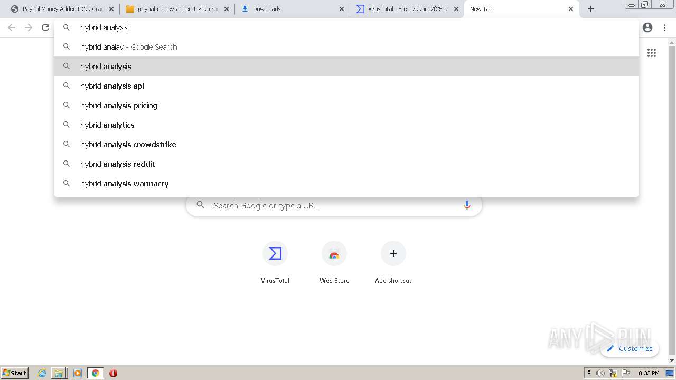
Task: Reload the page with the refresh icon
Action: tap(45, 27)
